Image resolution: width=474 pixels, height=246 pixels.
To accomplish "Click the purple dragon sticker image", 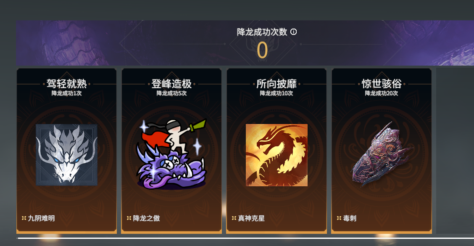I will 171,155.
